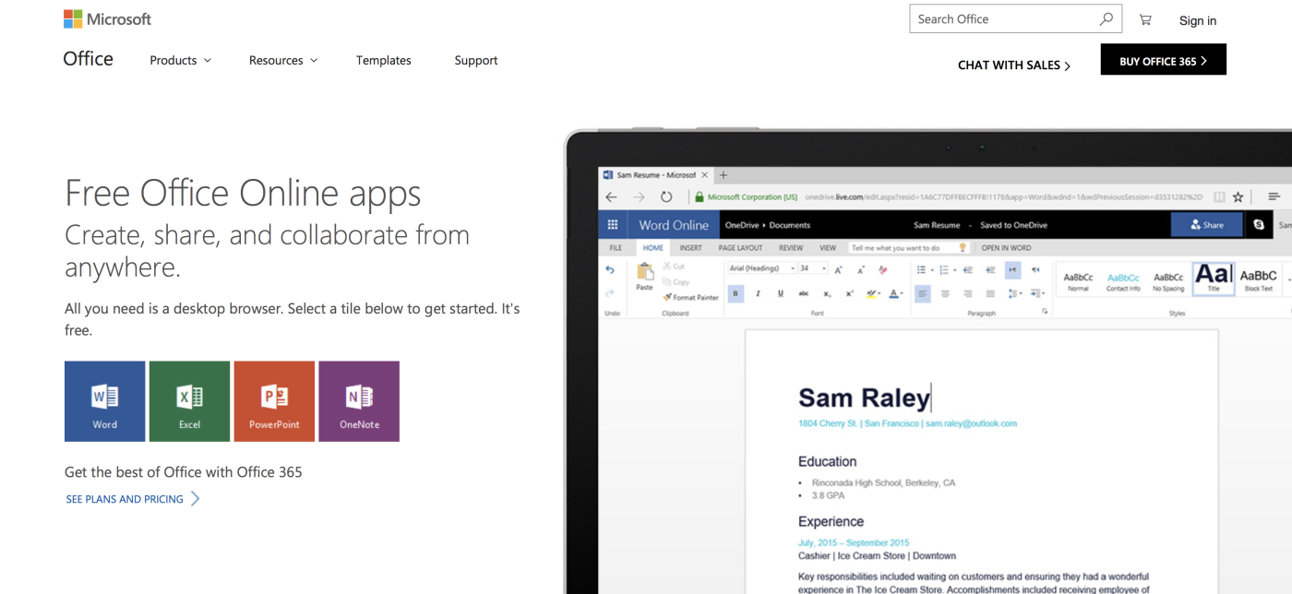Open the Word Online app tile

coord(104,401)
